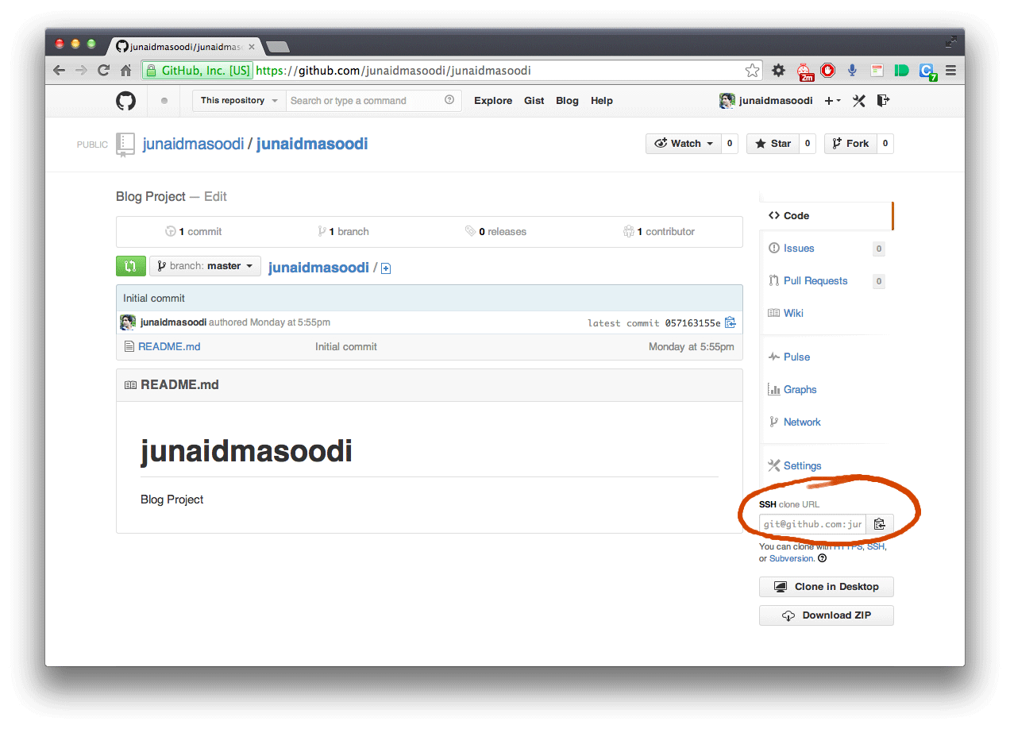Click junaidmasoodi breadcrumb beside branch selector
The image size is (1010, 729).
318,268
